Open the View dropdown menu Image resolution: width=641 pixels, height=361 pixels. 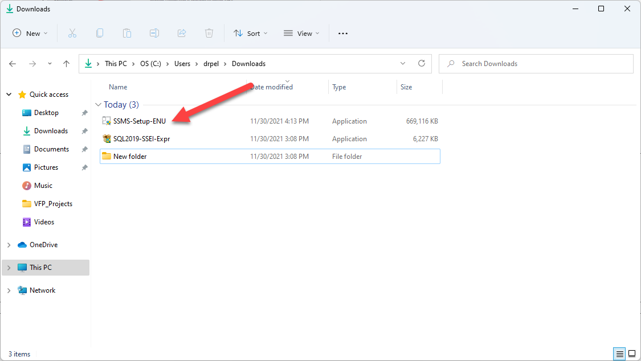(301, 34)
